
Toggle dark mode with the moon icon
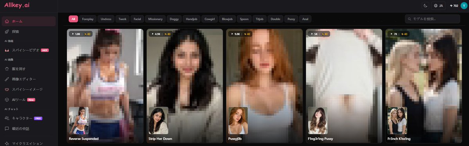click(425, 6)
